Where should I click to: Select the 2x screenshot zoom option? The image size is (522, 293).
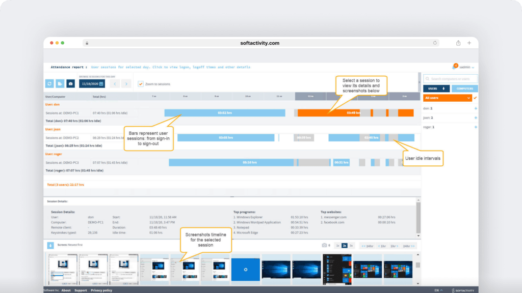point(344,245)
